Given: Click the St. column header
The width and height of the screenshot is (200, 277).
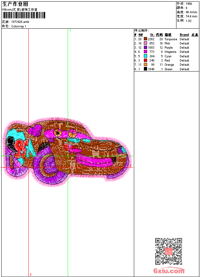Looking at the screenshot, I should 152,35.
